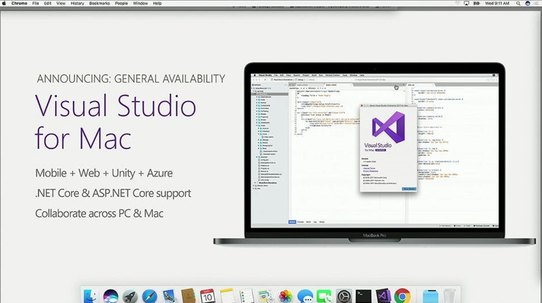542x303 pixels.
Task: Open the Bookmarks menu
Action: [100, 3]
